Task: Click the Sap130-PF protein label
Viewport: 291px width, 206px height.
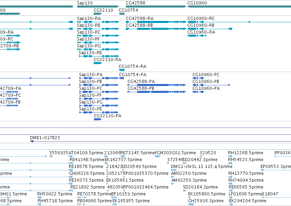Action: tap(90, 95)
